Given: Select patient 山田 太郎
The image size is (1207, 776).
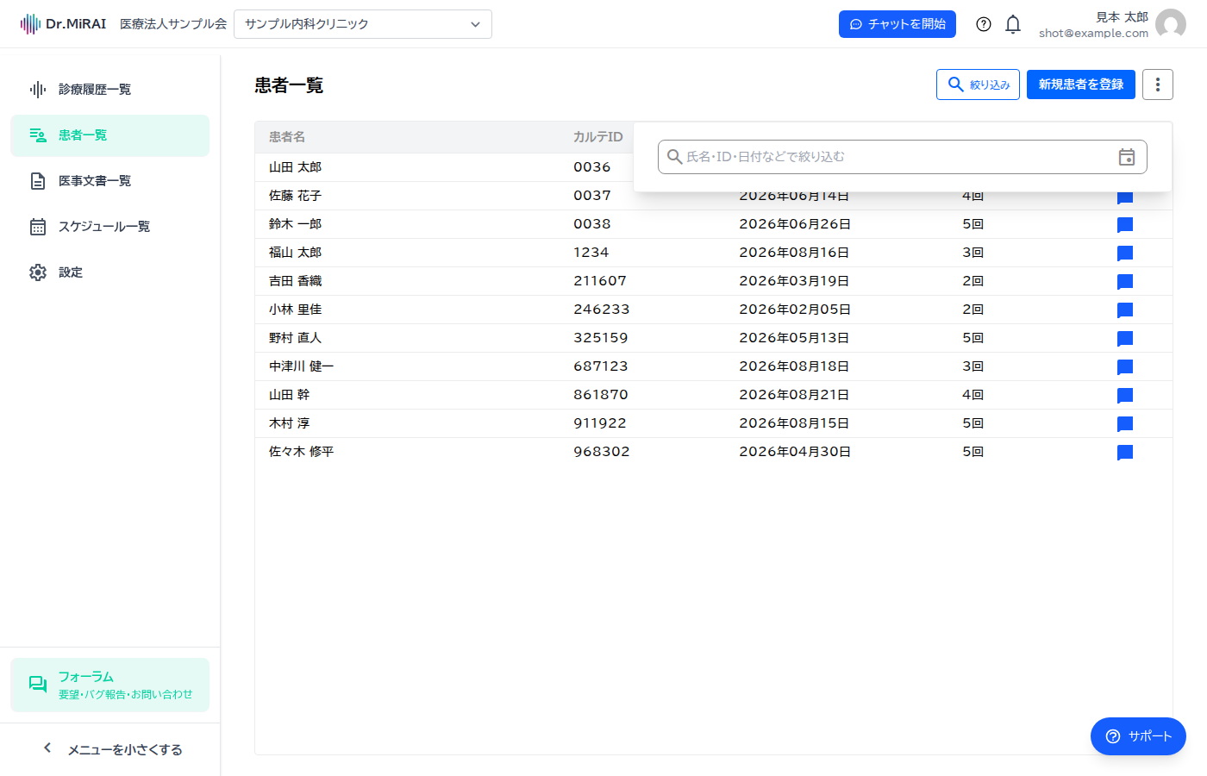Looking at the screenshot, I should pyautogui.click(x=295, y=167).
